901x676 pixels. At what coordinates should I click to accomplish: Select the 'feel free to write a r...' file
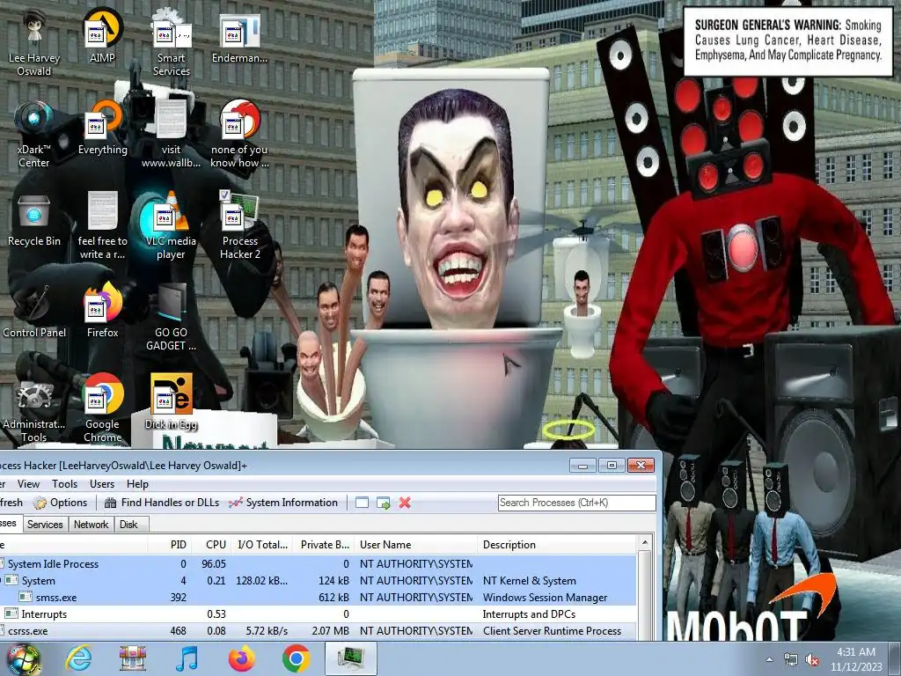coord(102,225)
